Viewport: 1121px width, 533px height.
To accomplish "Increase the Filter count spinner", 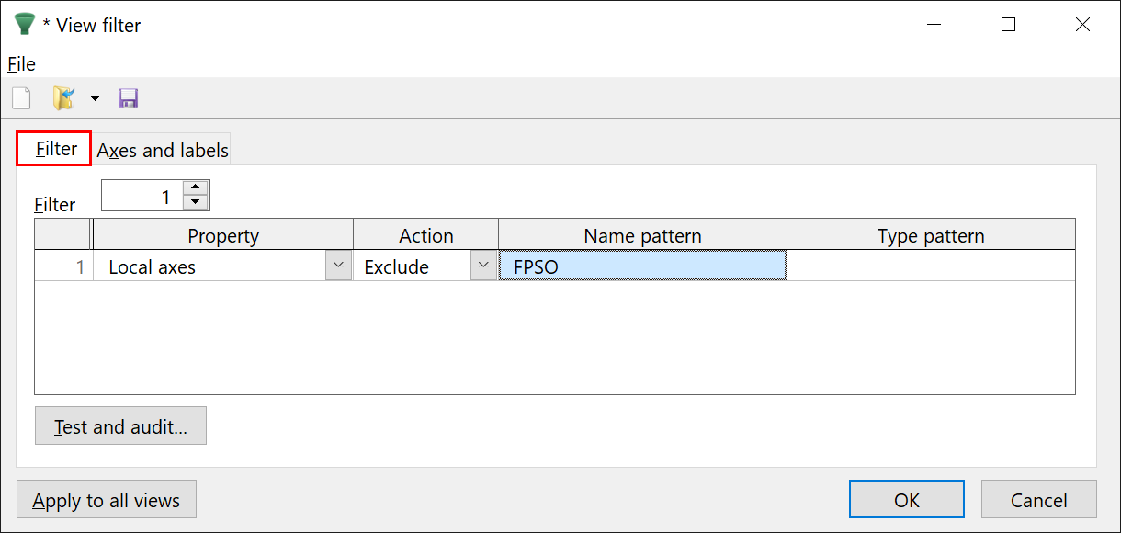I will pyautogui.click(x=196, y=187).
